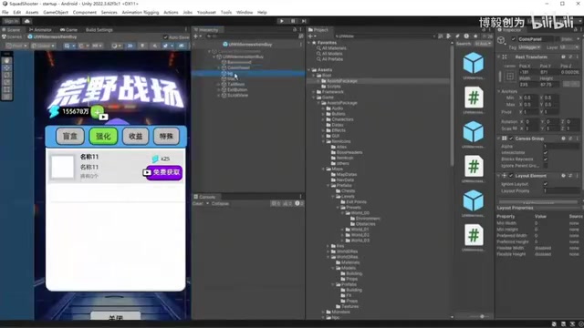Expand the Characters folder
Viewport: 584px width, 328px height.
pyautogui.click(x=324, y=119)
